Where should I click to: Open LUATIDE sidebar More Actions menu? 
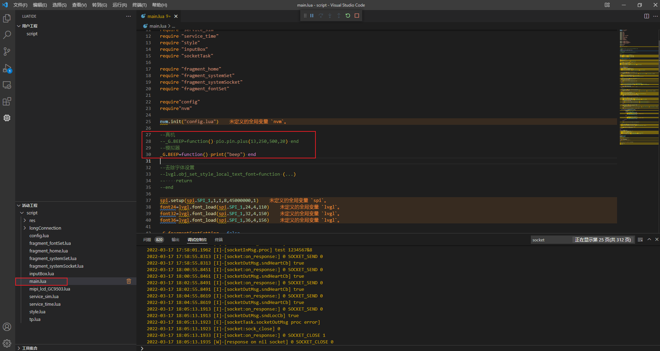[128, 16]
